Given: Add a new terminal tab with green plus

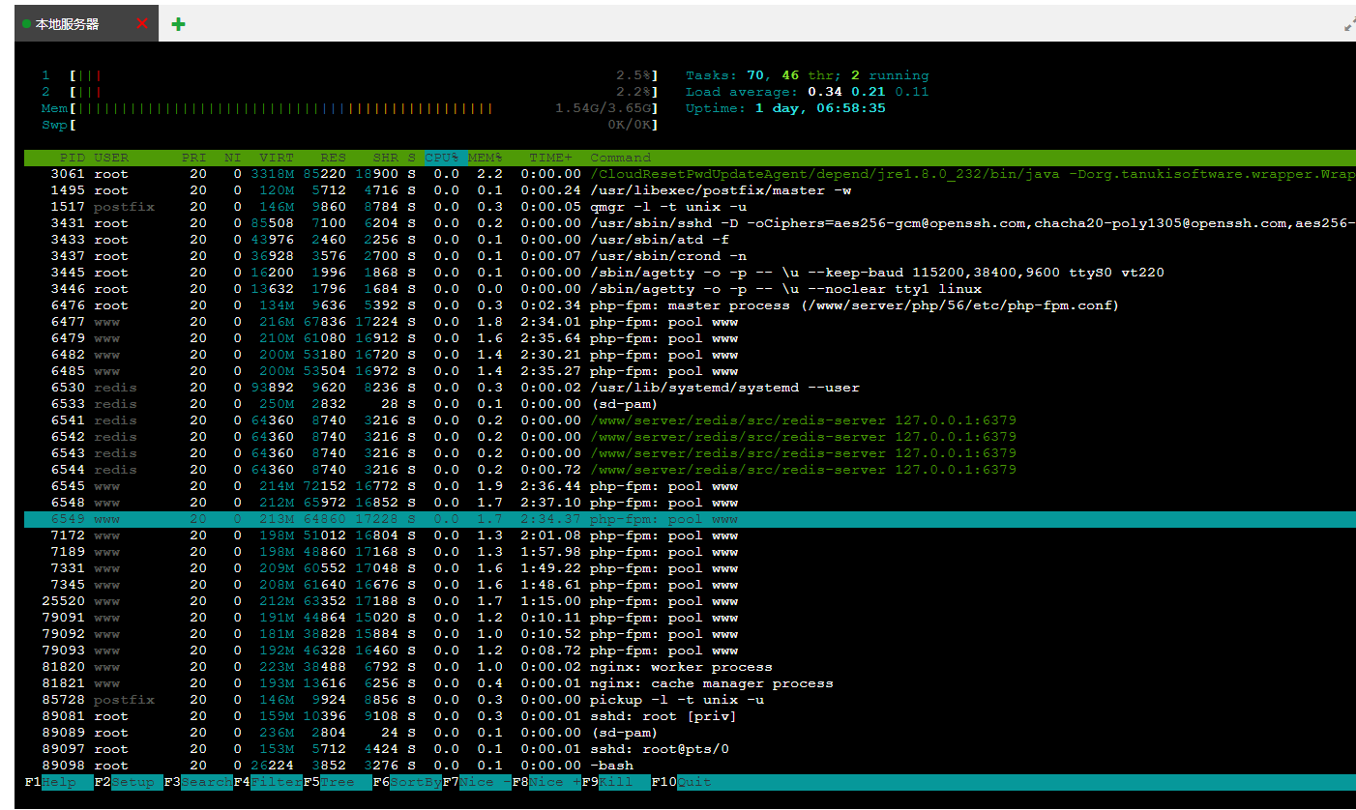Looking at the screenshot, I should point(178,24).
